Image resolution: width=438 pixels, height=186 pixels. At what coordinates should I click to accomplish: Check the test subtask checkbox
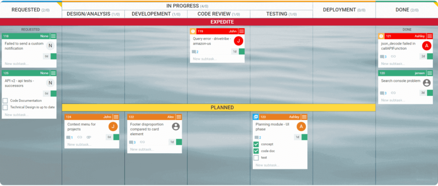(x=256, y=157)
